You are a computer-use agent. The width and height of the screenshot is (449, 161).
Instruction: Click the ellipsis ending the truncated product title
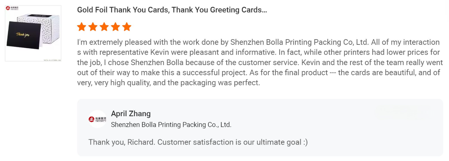[x=264, y=10]
